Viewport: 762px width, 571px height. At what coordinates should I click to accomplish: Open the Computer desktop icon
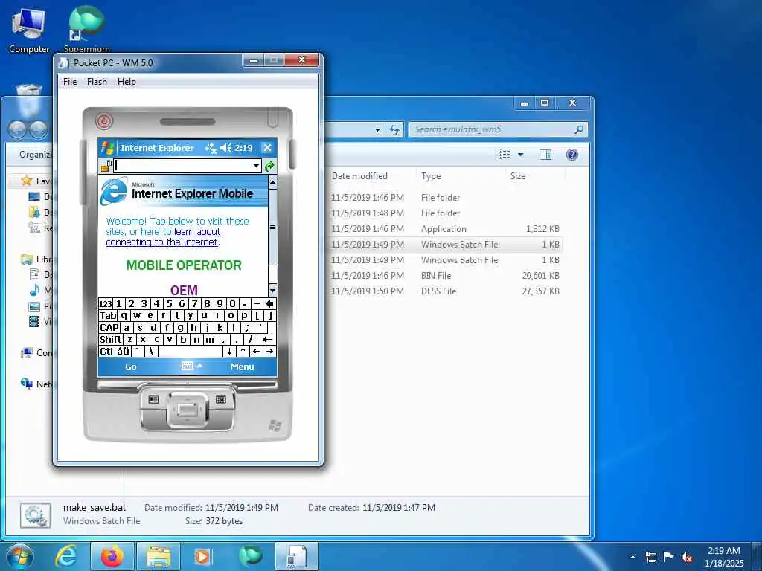point(29,30)
